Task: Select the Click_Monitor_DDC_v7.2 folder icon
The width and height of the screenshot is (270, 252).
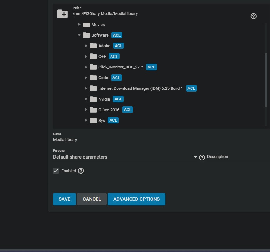Action: 93,67
